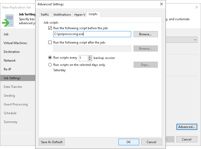Cancel the New Replication Job wizard
Viewport: 201px width, 149px height.
[187, 139]
